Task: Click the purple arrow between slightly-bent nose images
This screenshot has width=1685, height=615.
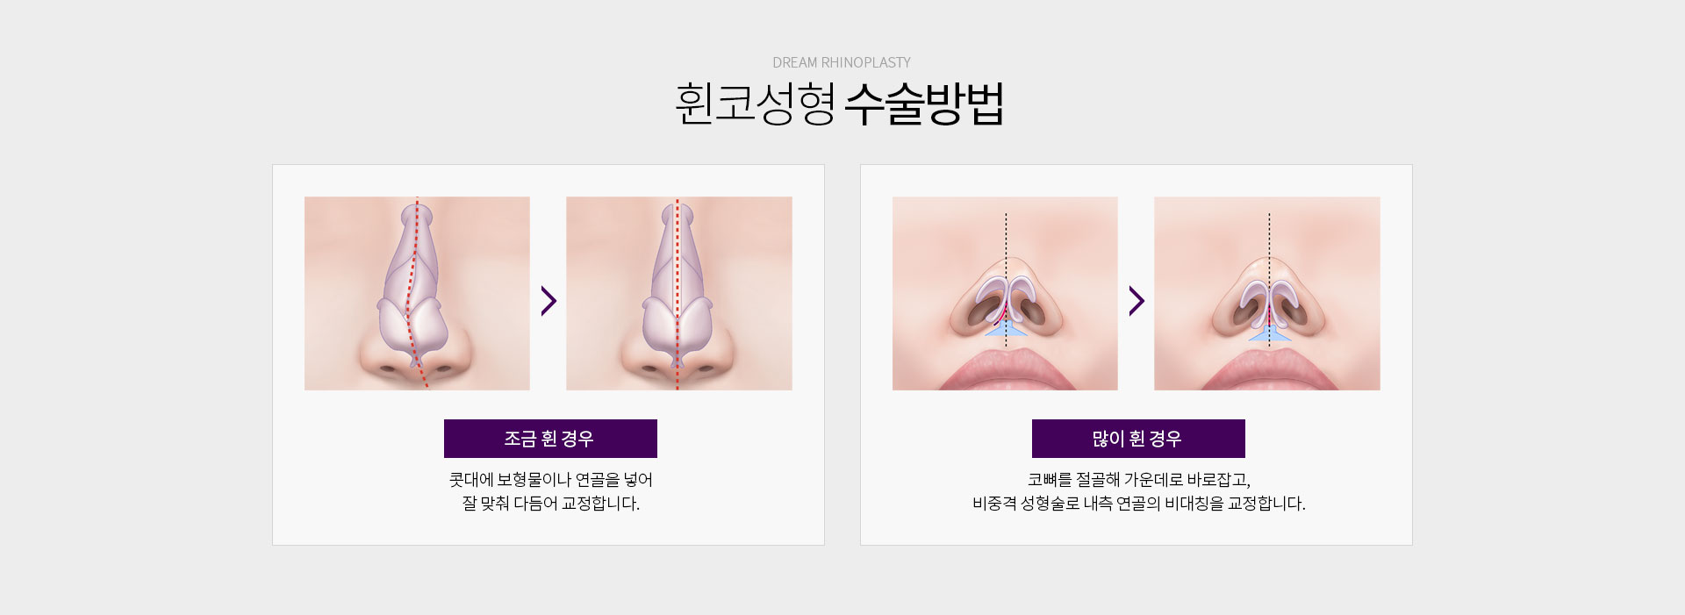Action: pos(549,301)
